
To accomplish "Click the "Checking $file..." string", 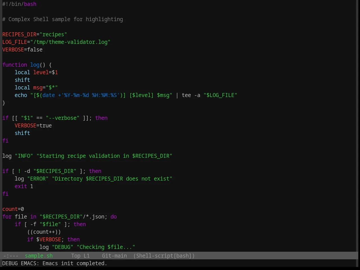I will coord(106,247).
